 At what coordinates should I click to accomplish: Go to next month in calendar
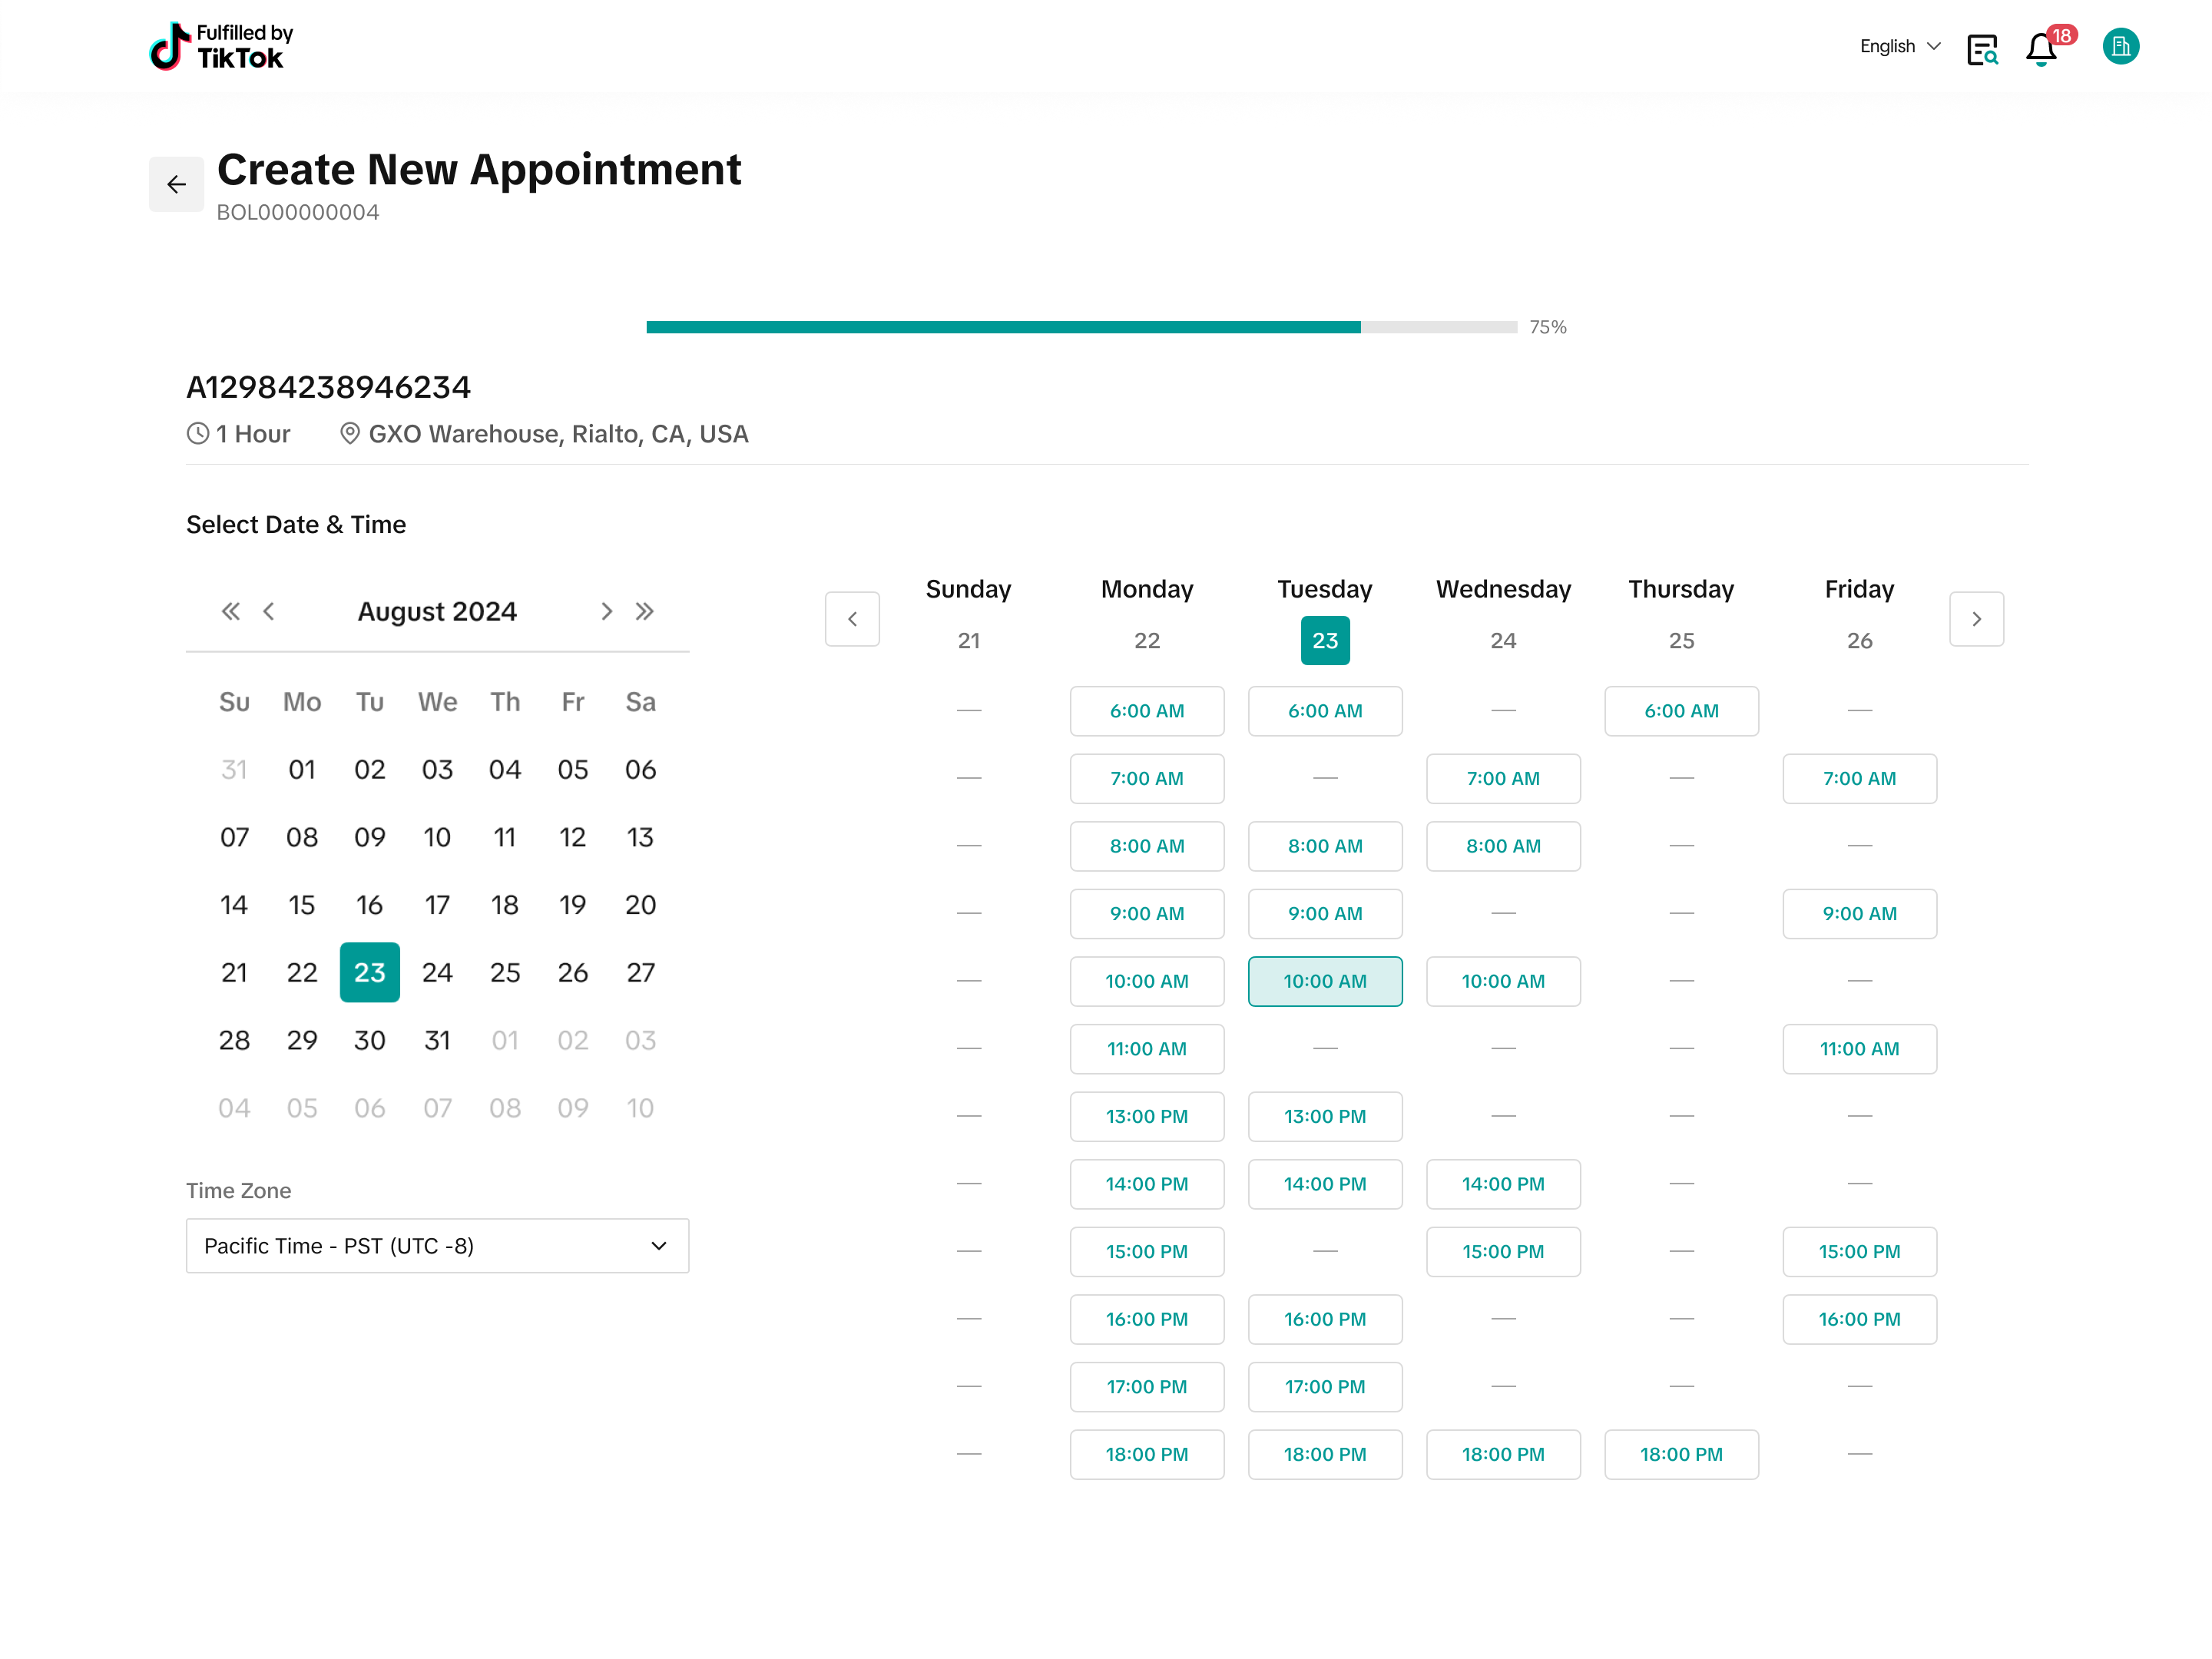tap(606, 611)
